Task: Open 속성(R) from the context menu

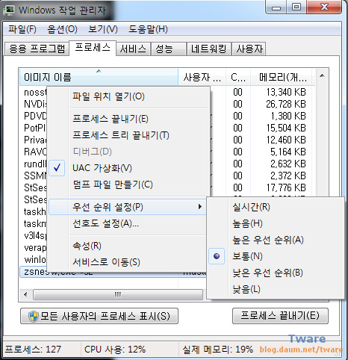Action: [127, 246]
